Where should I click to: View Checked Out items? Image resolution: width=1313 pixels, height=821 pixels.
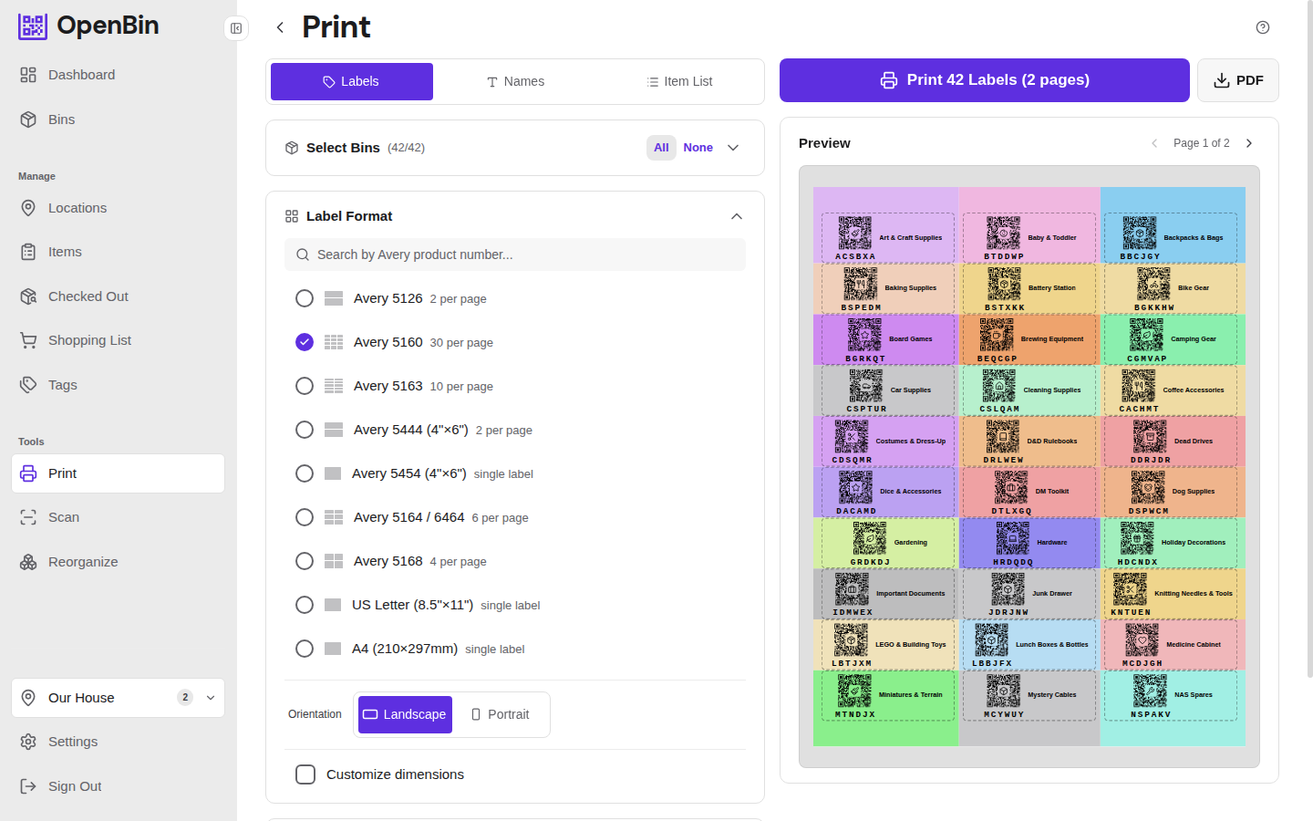pos(119,296)
